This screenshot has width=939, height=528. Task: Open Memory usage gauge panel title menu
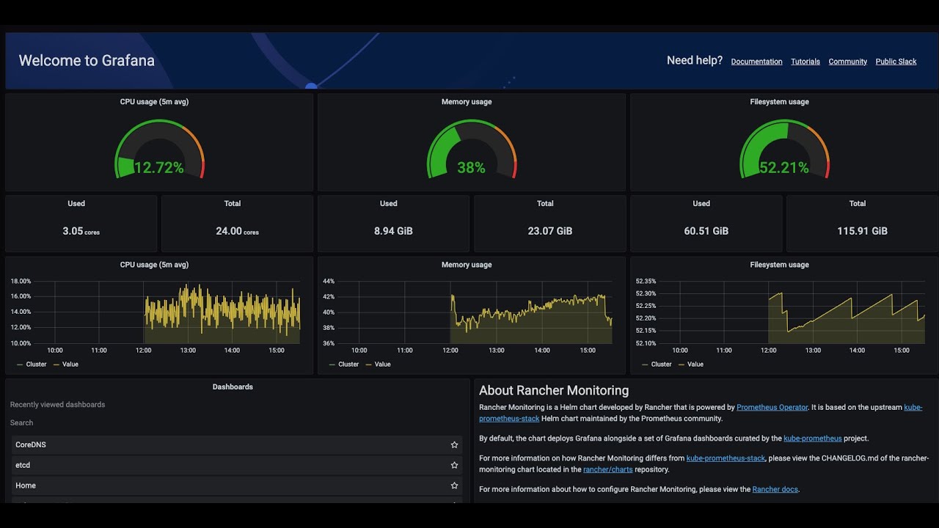[467, 102]
